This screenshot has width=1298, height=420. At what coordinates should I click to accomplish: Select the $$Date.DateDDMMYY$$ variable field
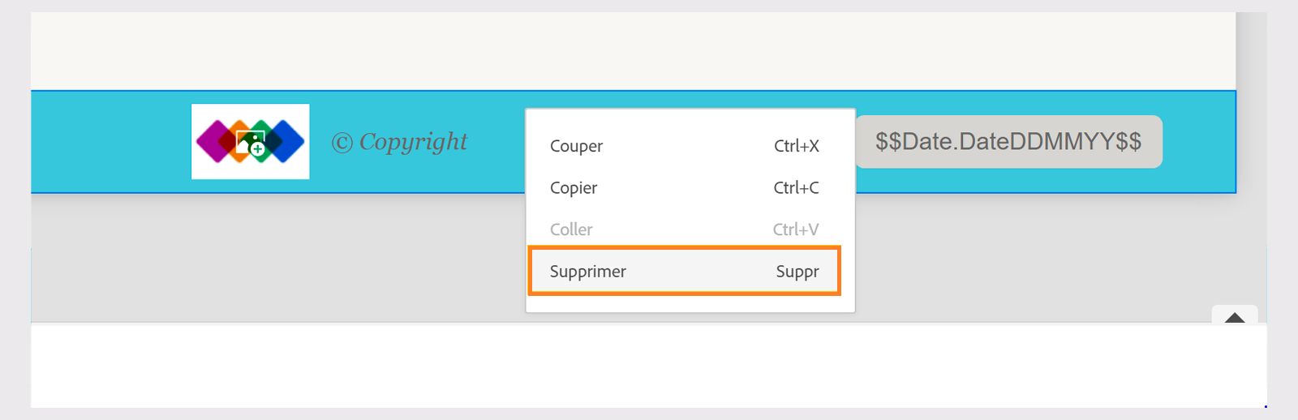pos(1008,142)
